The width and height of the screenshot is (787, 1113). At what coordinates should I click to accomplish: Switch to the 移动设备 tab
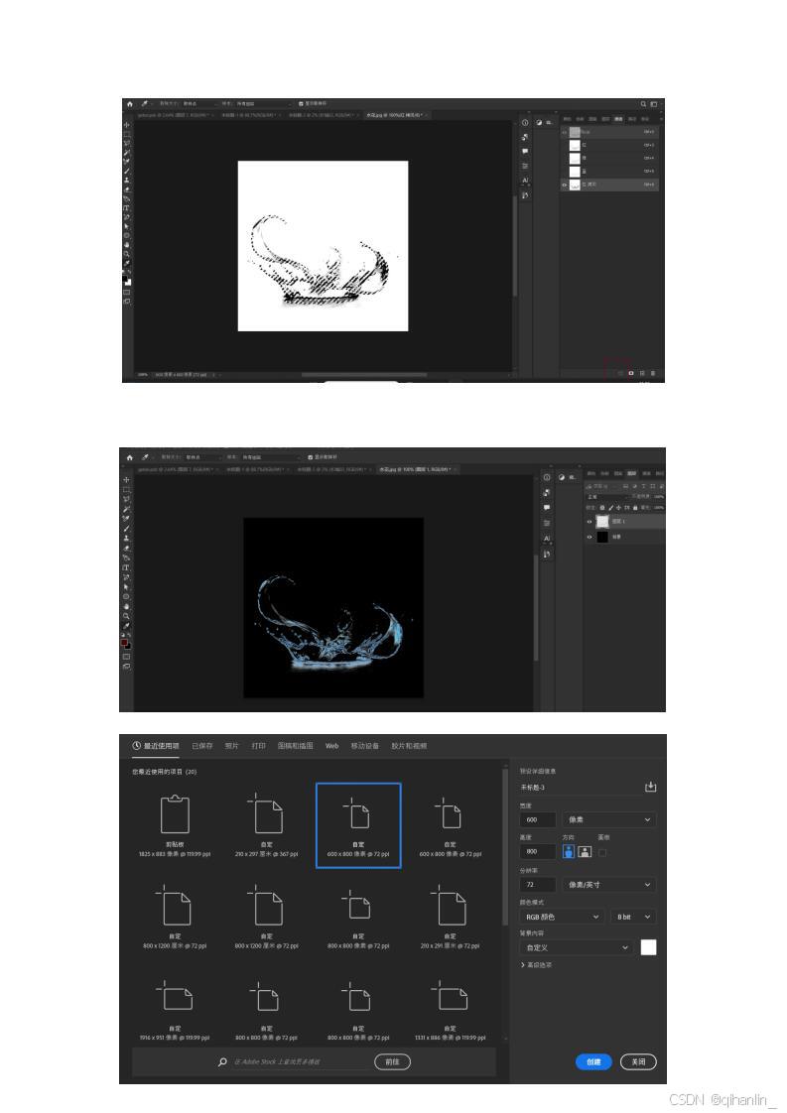tap(365, 746)
